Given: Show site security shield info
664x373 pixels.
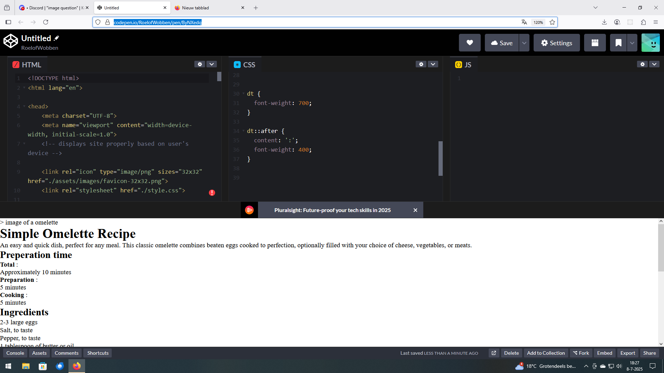Looking at the screenshot, I should tap(98, 22).
